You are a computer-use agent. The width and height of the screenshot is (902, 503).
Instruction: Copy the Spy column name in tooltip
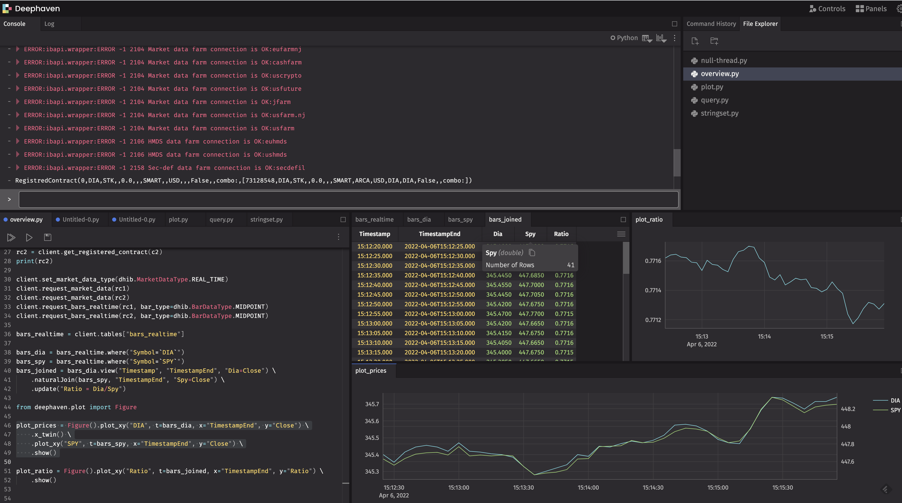point(532,253)
